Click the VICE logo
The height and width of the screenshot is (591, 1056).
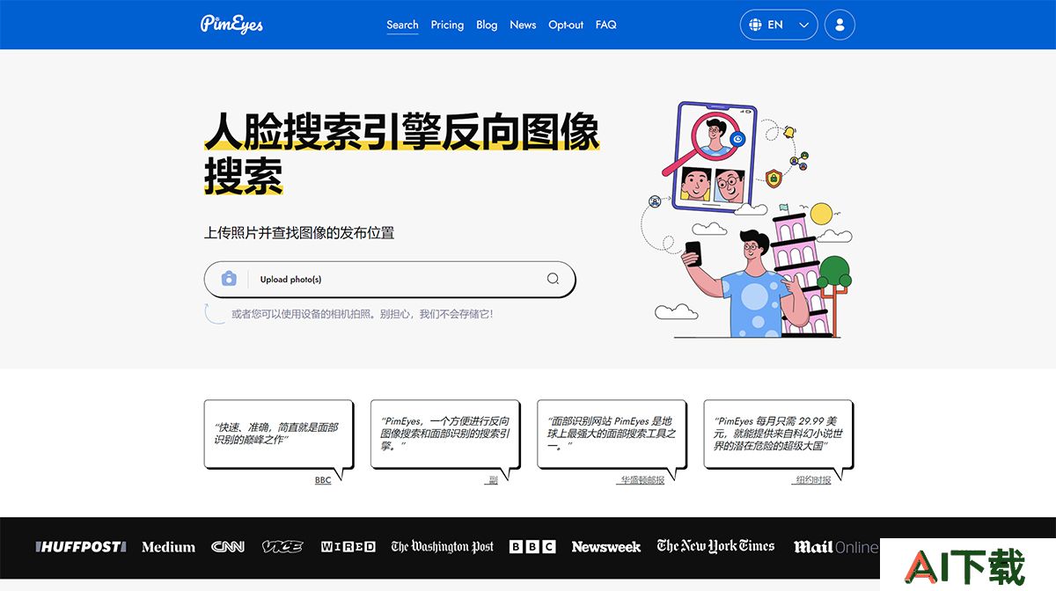(x=282, y=547)
